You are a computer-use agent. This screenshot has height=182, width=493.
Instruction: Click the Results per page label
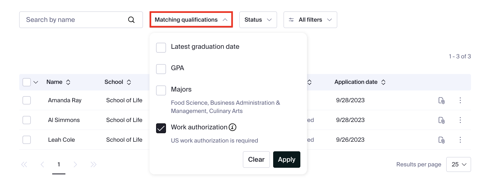point(419,164)
